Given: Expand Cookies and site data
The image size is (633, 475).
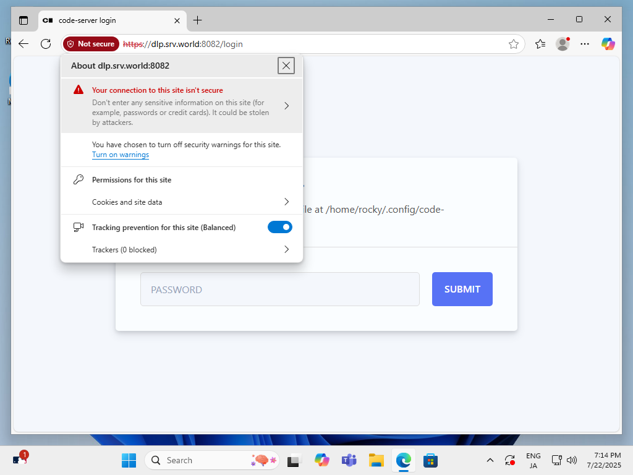Looking at the screenshot, I should point(286,202).
